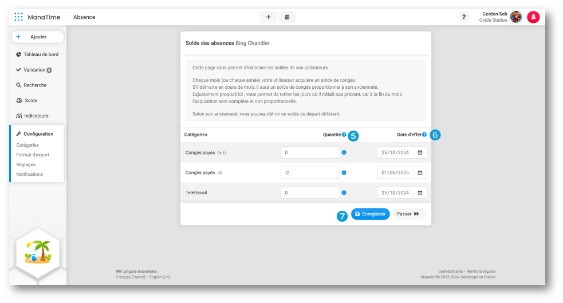This screenshot has height=303, width=563.
Task: Open Tableau de bord in sidebar
Action: point(40,55)
